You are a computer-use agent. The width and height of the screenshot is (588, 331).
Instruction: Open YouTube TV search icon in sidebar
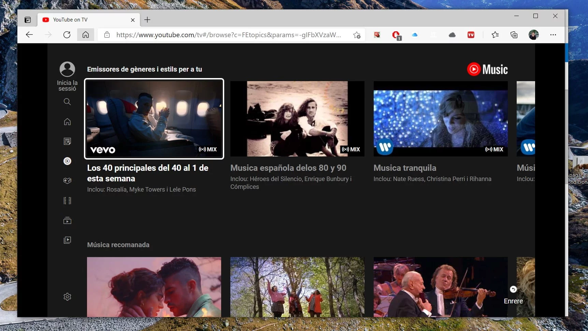pyautogui.click(x=67, y=102)
